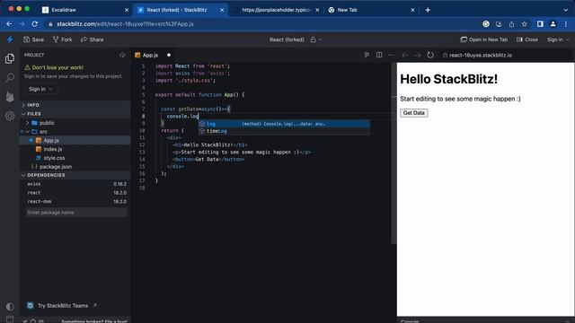Screen dimensions: 575x323
Task: Click the browser back arrow
Action: point(9,24)
